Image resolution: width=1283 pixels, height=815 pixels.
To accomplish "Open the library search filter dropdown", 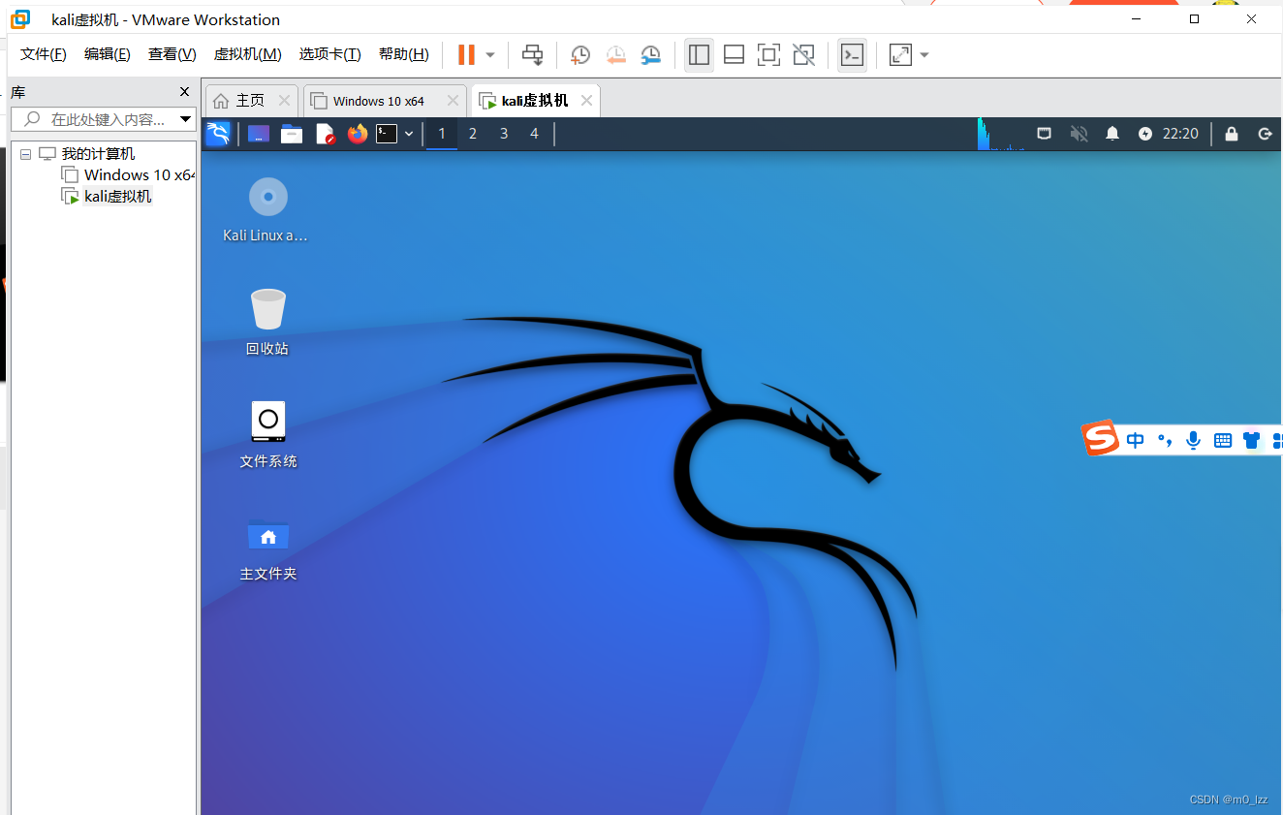I will [186, 119].
